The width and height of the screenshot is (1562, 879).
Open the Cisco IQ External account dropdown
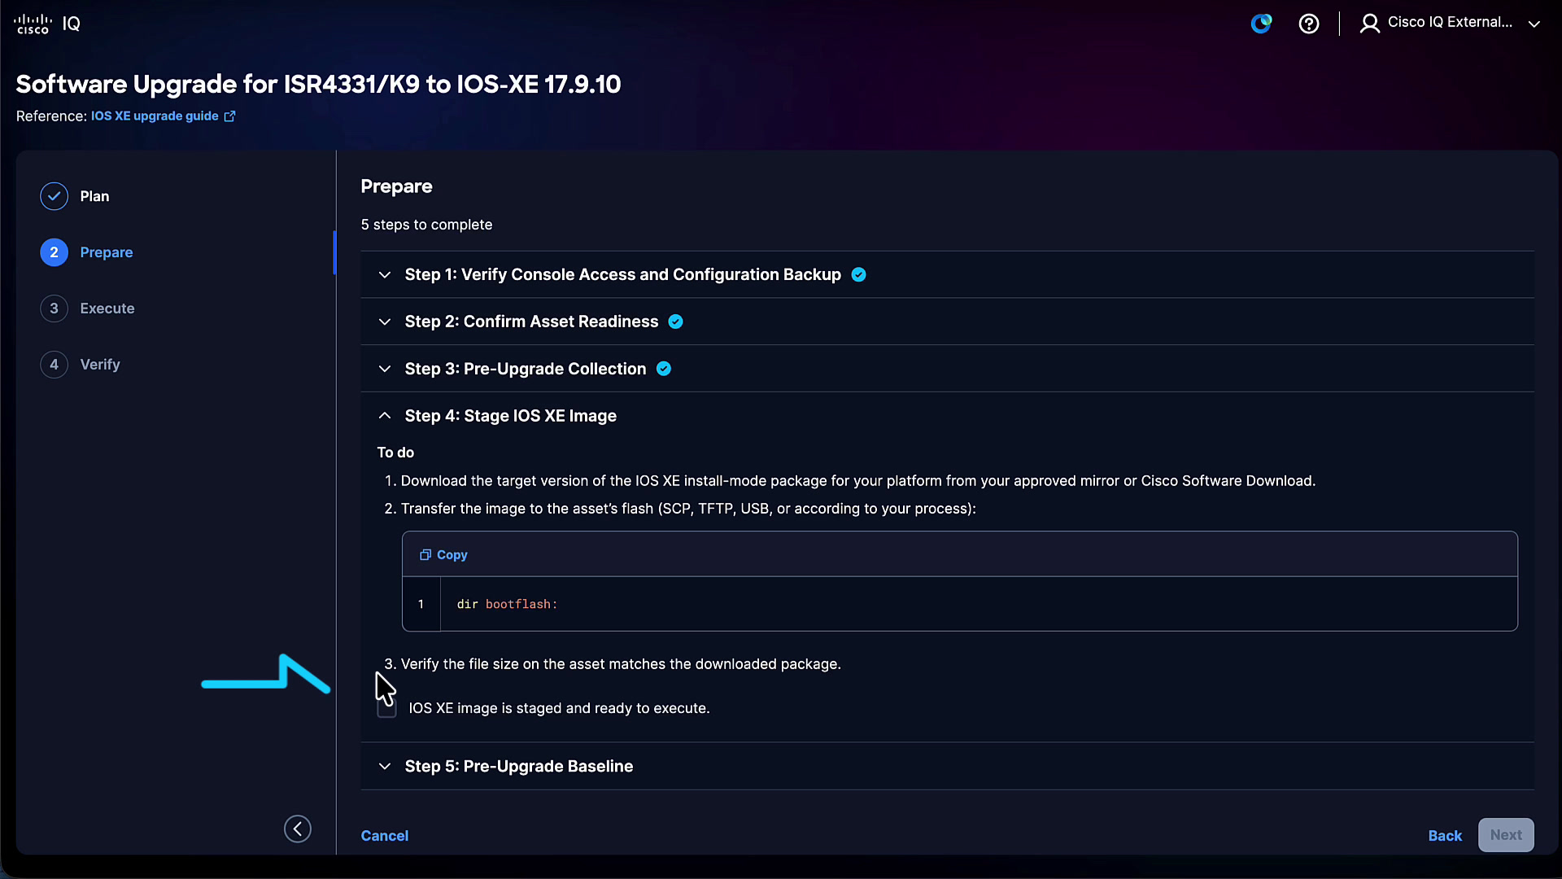(x=1534, y=24)
